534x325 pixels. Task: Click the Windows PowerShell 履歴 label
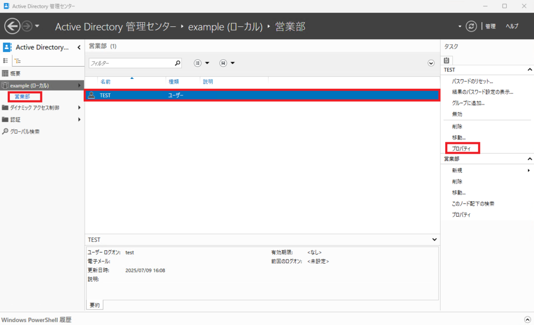click(x=37, y=320)
